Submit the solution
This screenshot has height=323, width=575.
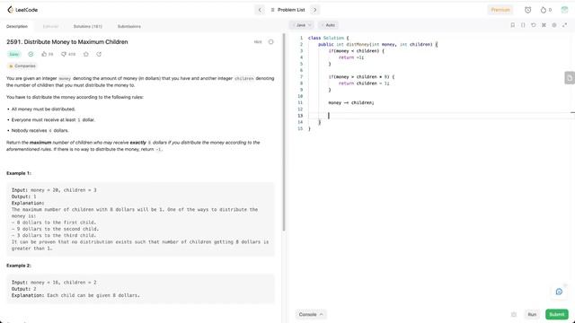coord(557,314)
